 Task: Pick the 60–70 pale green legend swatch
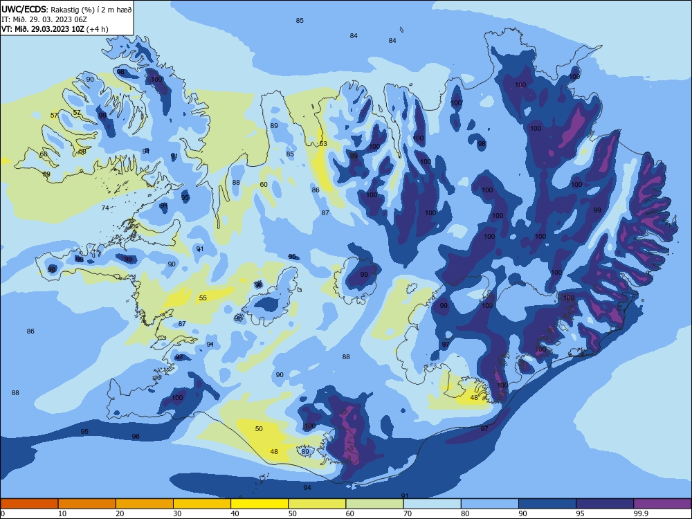(374, 504)
